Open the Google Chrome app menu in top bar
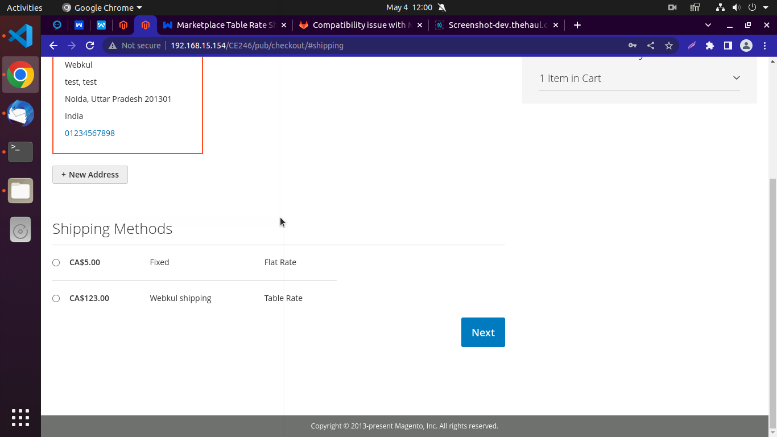The image size is (777, 437). 102,7
